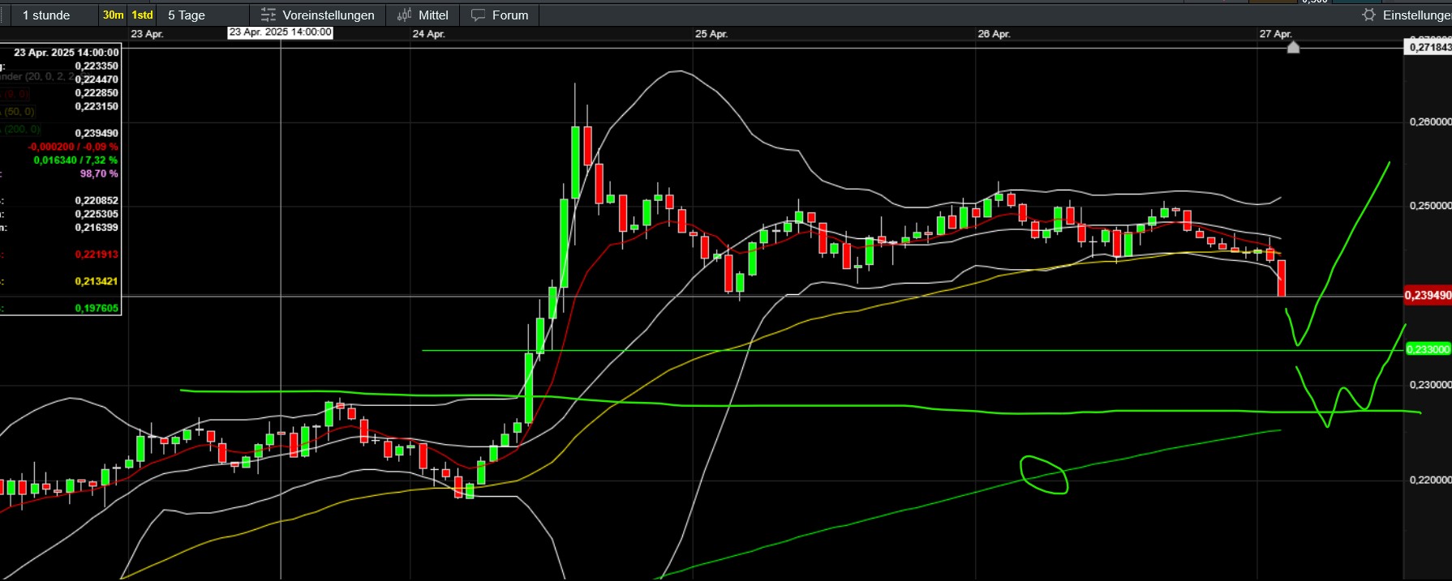Click the Forum speech bubble icon
1452x581 pixels.
(x=479, y=15)
